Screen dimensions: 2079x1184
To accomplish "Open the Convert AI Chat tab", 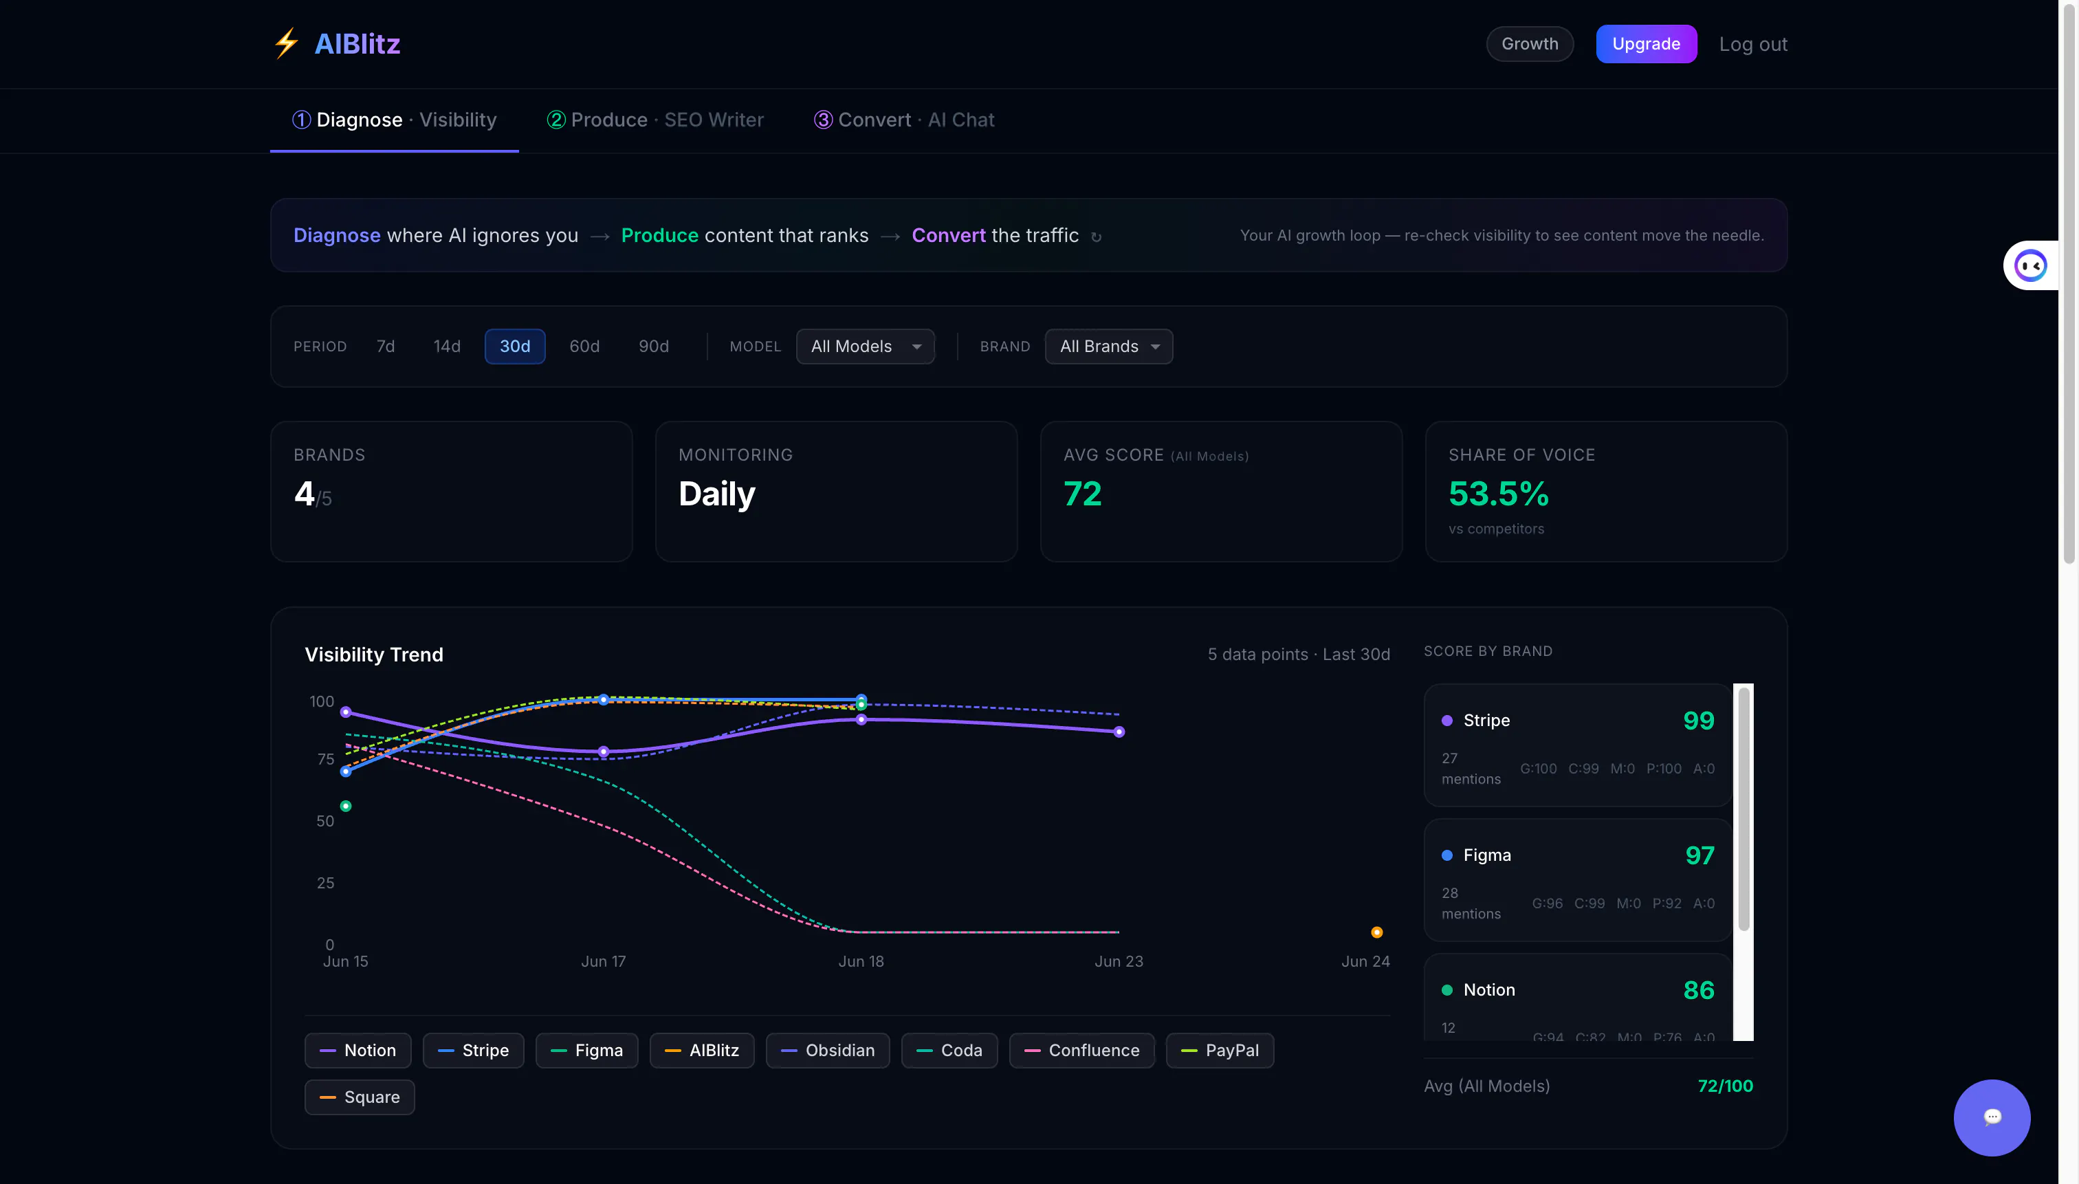I will (x=904, y=120).
